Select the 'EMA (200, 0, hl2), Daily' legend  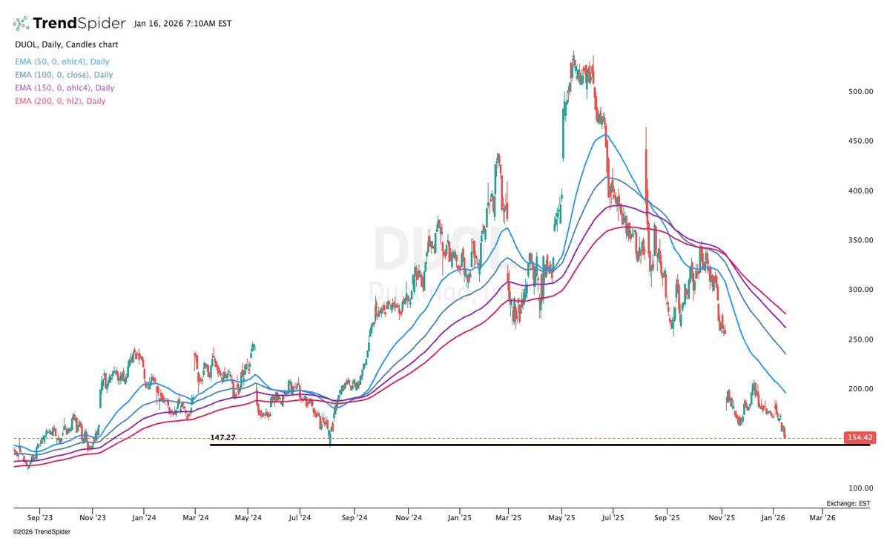tap(60, 102)
